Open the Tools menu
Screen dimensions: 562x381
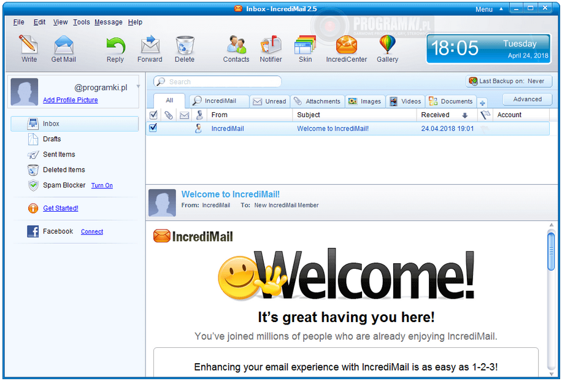82,22
